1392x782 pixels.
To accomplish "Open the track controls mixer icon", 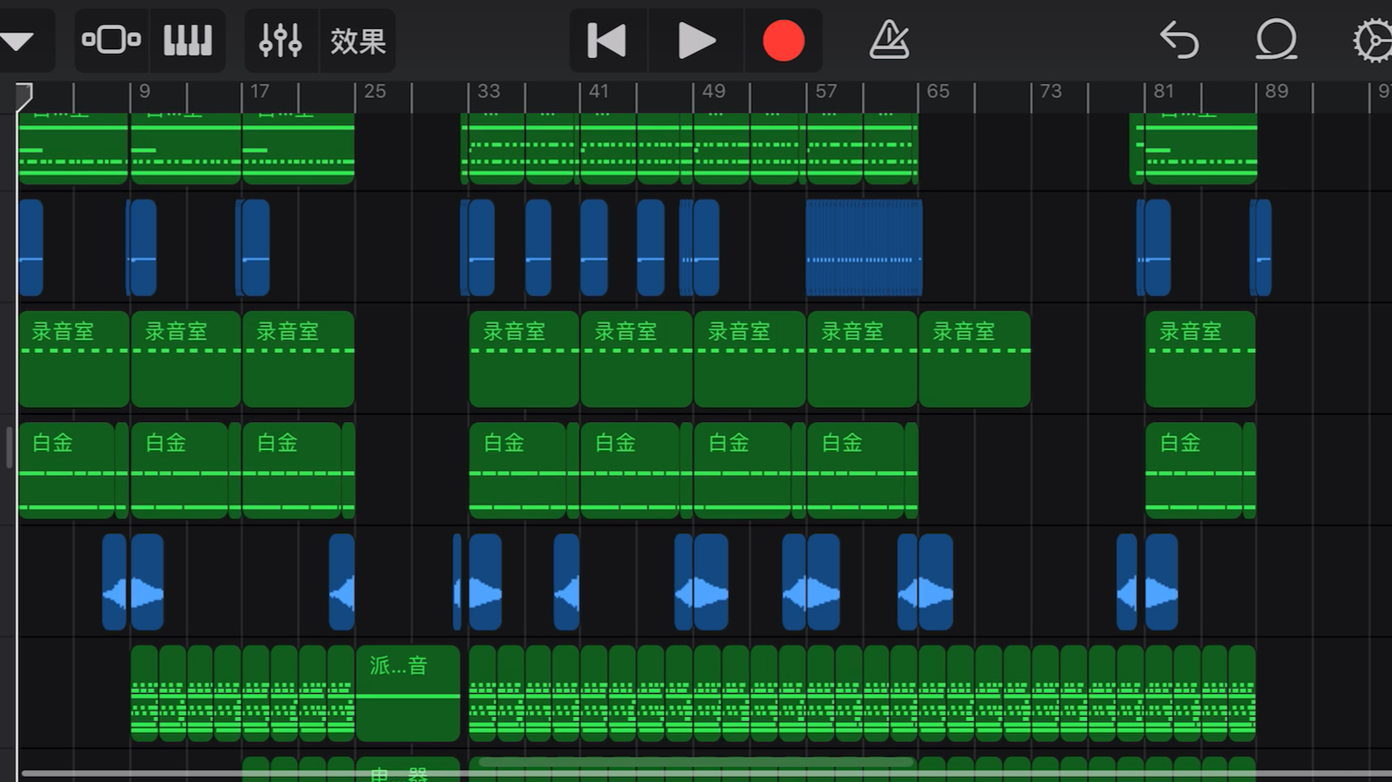I will (x=280, y=40).
